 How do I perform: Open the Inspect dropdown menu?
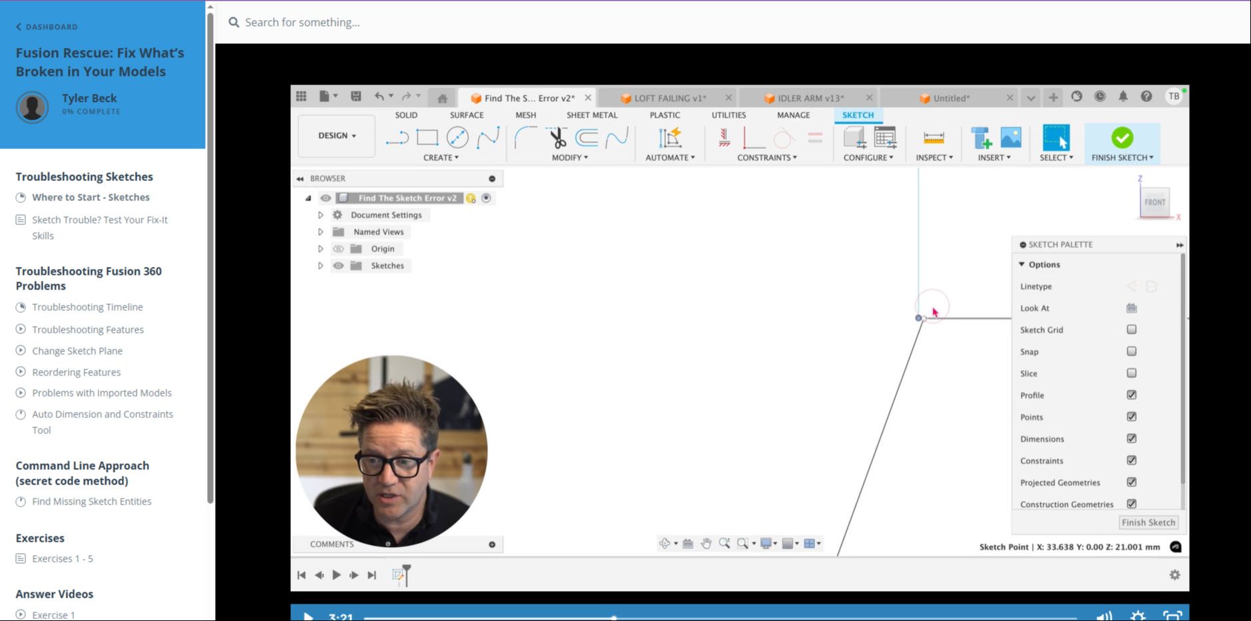click(x=934, y=158)
